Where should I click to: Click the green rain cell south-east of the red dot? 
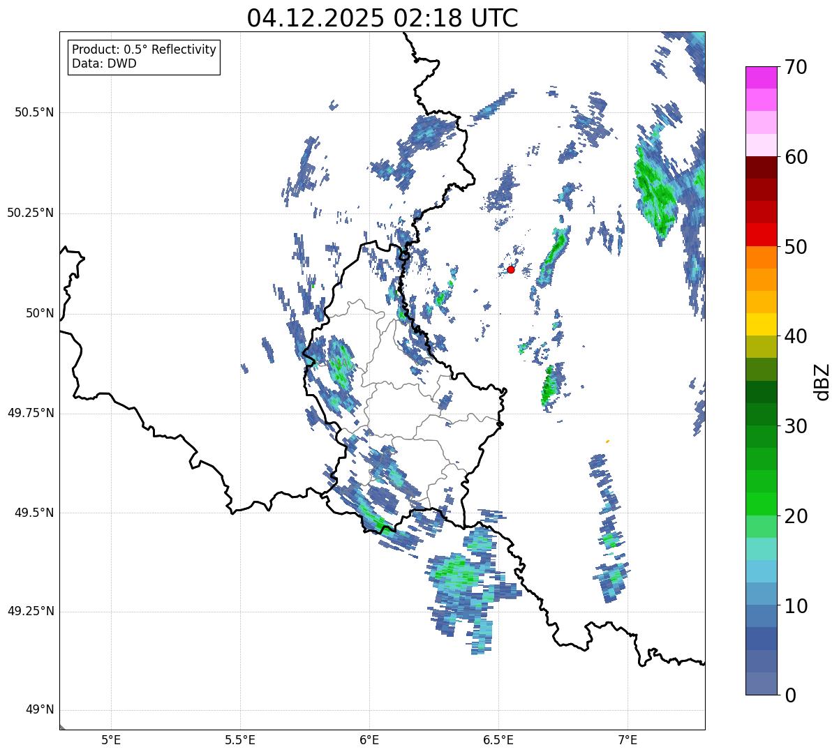[549, 386]
